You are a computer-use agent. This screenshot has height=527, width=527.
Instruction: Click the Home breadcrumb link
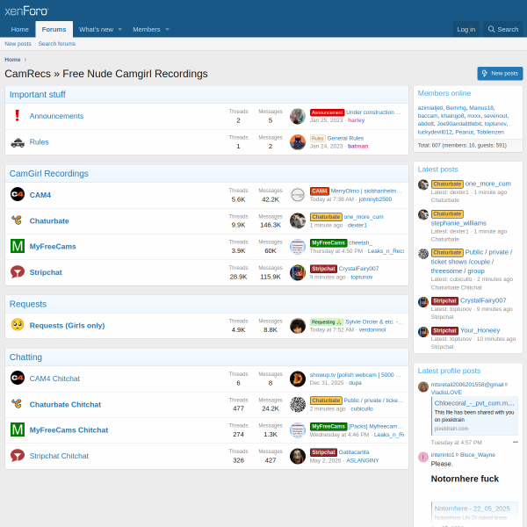(12, 60)
